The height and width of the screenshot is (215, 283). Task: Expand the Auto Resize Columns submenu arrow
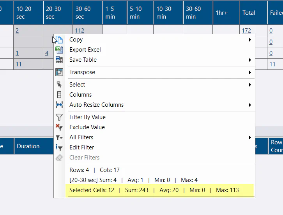pyautogui.click(x=250, y=105)
